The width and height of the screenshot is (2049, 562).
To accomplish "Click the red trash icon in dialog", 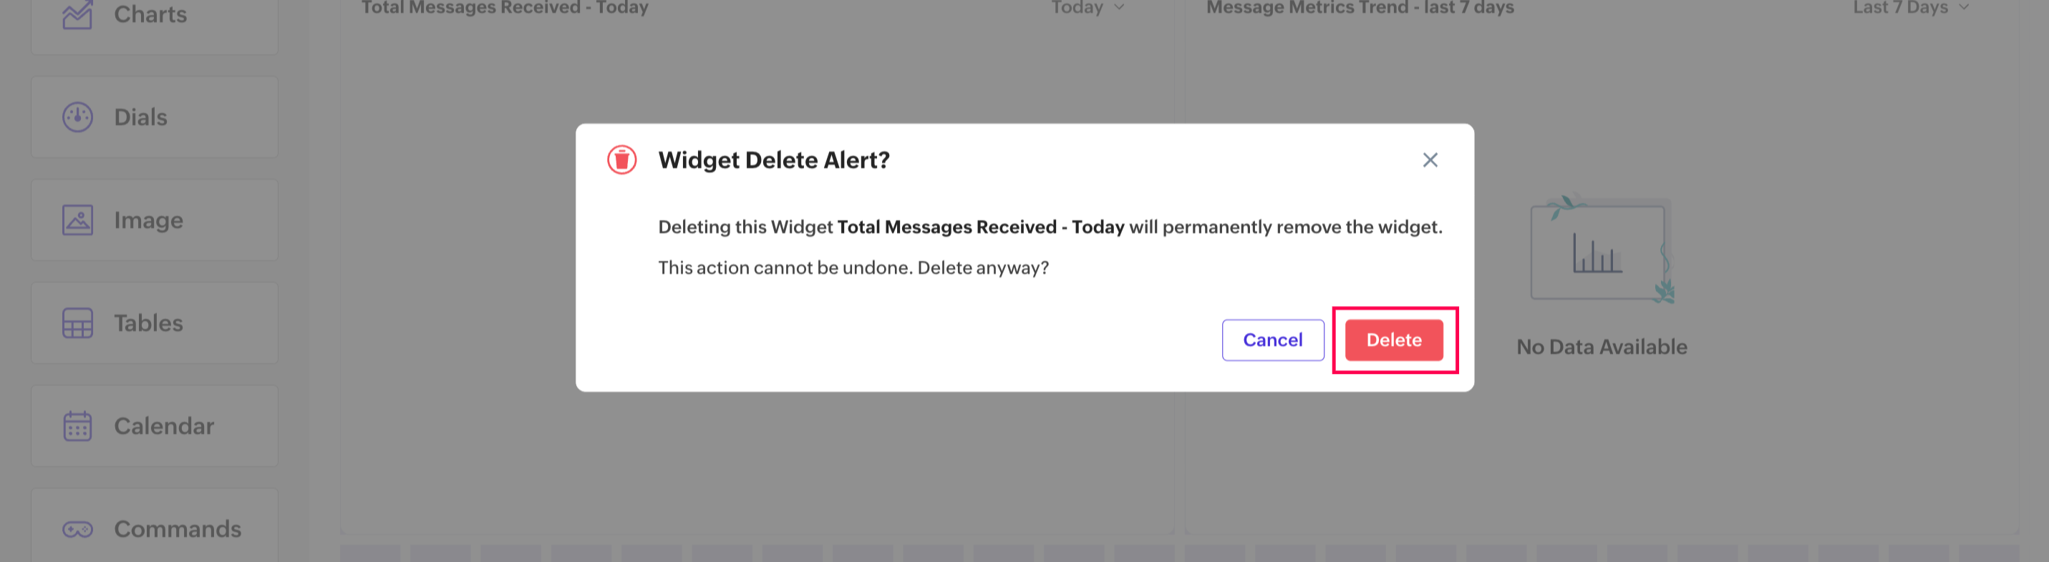I will [x=621, y=159].
